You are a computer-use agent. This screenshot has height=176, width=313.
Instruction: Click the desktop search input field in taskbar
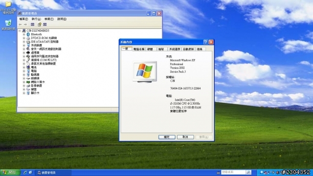coord(233,172)
